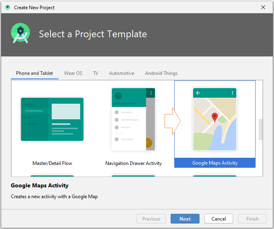Click the Android Studio logo in header

tap(20, 33)
